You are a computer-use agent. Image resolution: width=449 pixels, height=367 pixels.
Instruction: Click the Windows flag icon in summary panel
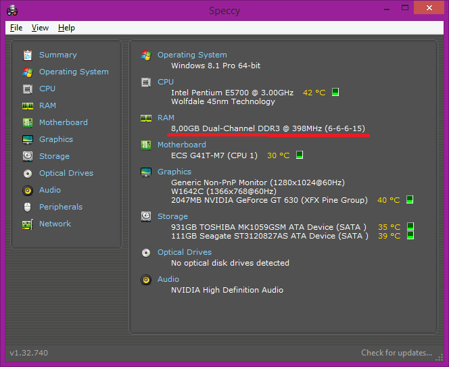(146, 55)
